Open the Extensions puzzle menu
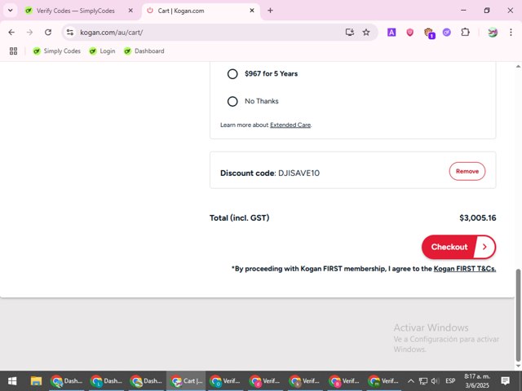This screenshot has height=391, width=522. [x=465, y=33]
